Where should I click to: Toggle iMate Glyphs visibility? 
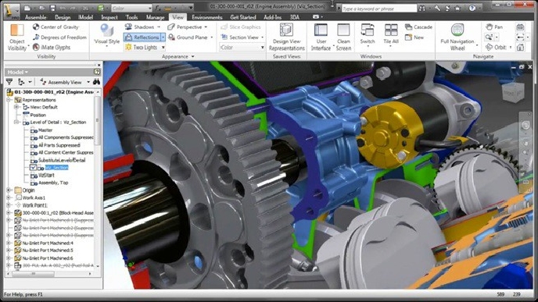pos(52,48)
